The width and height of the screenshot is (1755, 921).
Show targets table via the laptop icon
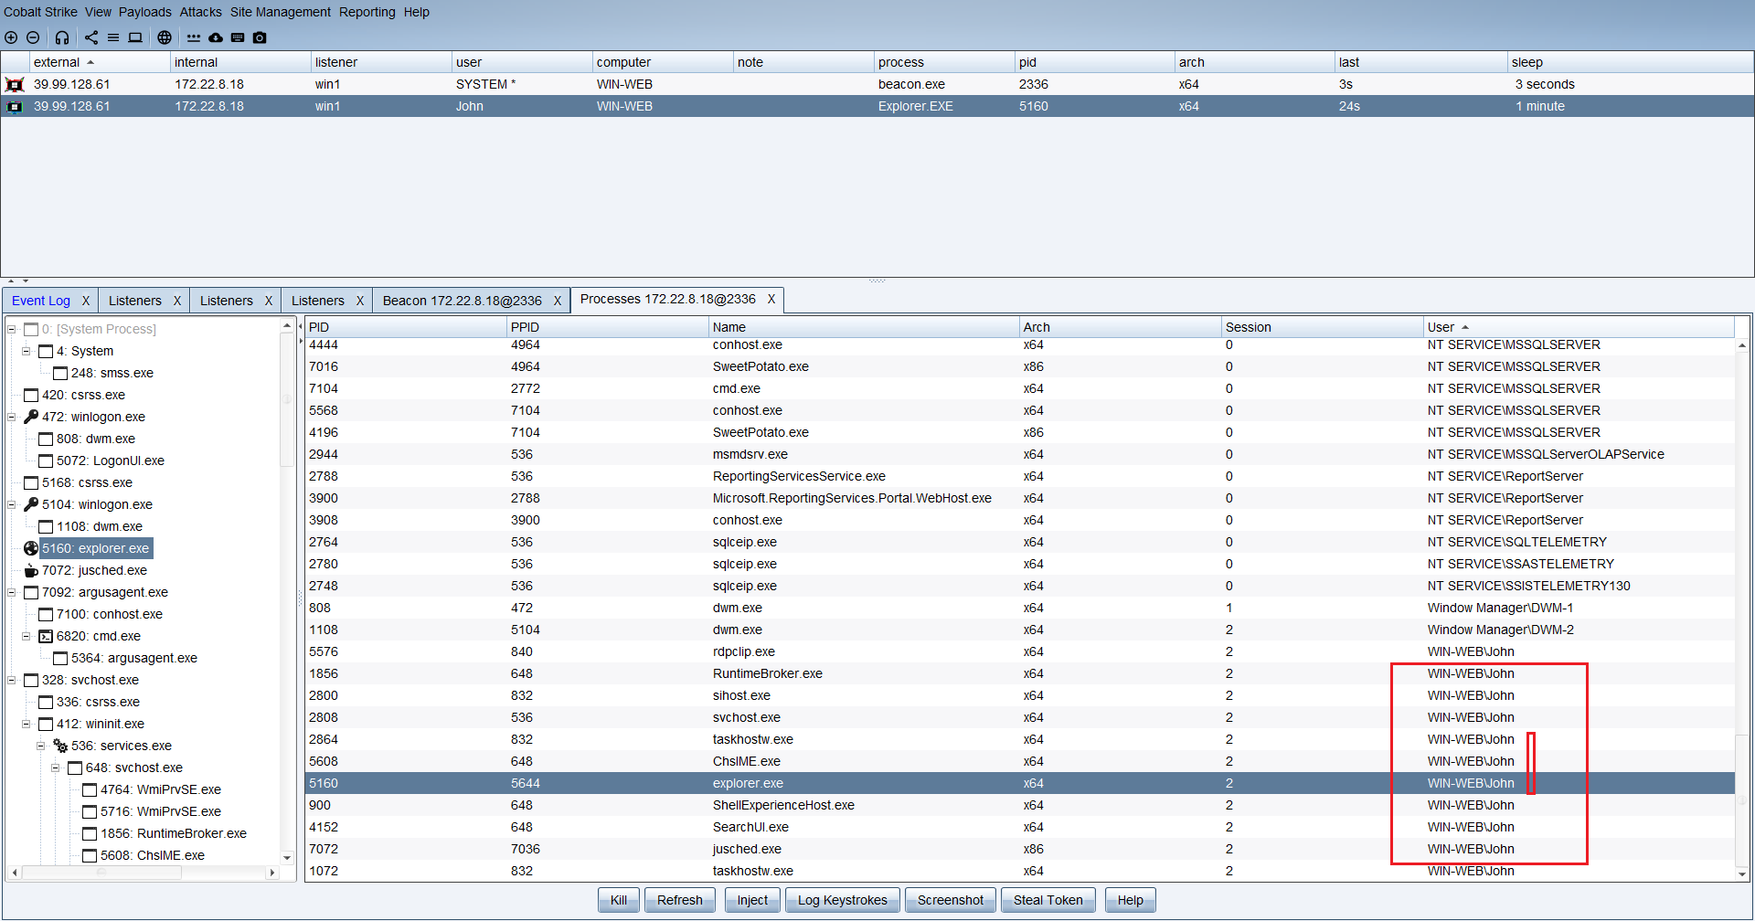(135, 37)
